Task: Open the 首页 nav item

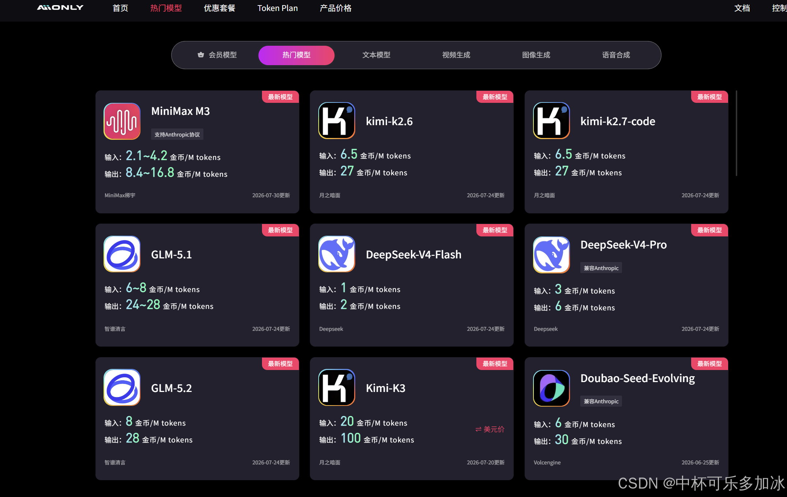Action: click(120, 8)
